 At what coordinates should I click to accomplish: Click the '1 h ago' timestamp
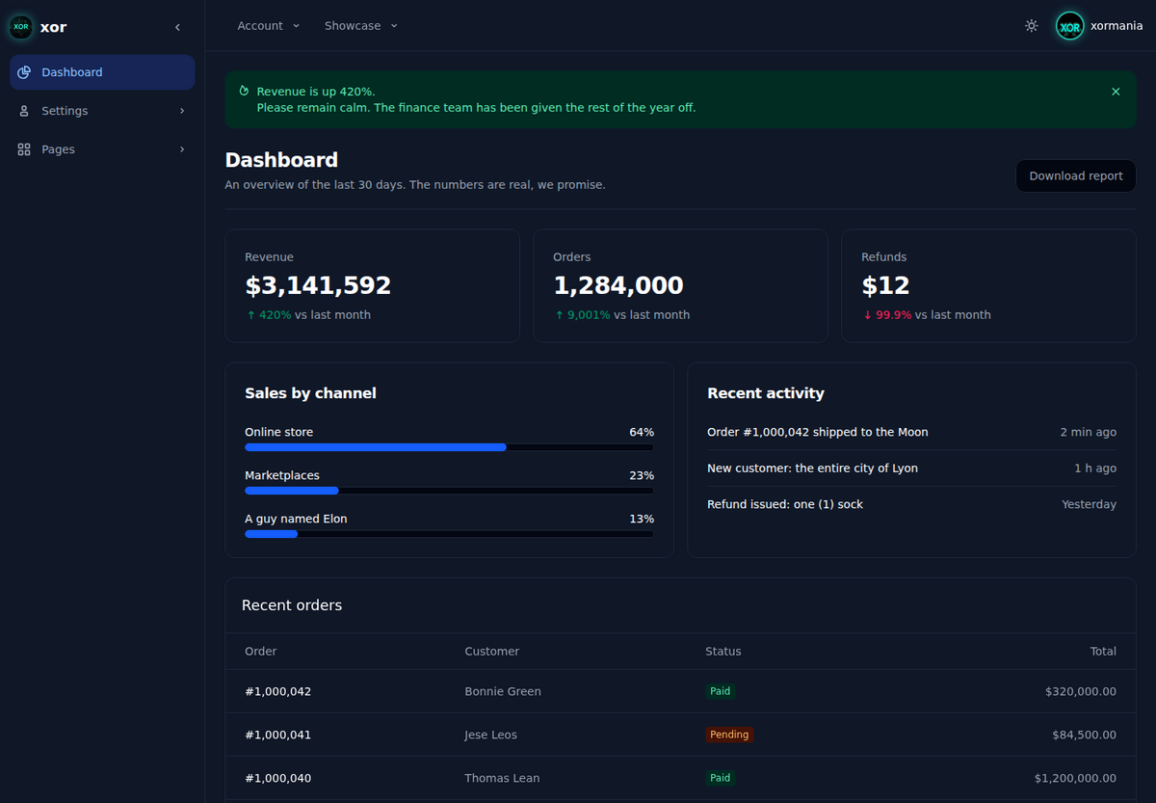tap(1095, 468)
